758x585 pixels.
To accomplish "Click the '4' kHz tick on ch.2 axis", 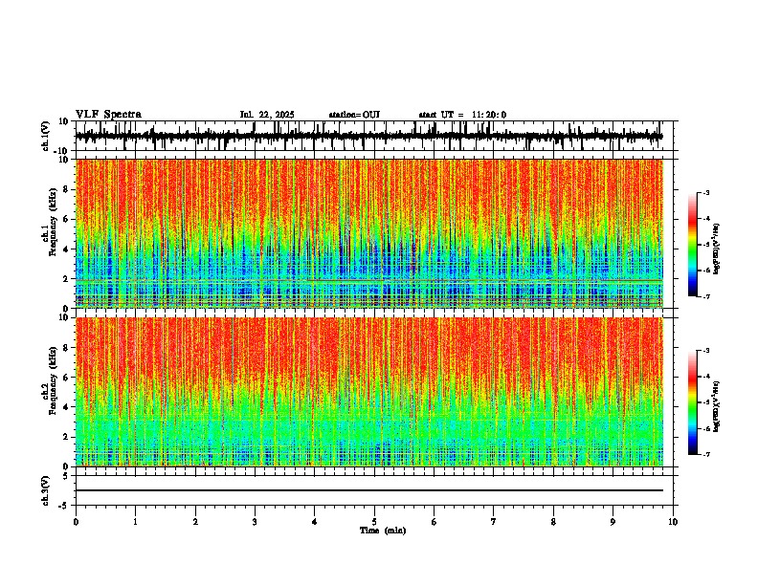I will pyautogui.click(x=67, y=407).
